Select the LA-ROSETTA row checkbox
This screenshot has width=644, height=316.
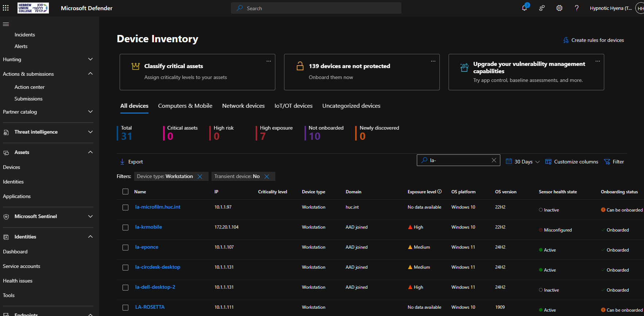pyautogui.click(x=125, y=308)
